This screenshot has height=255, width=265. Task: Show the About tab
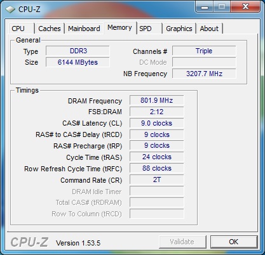pos(209,29)
